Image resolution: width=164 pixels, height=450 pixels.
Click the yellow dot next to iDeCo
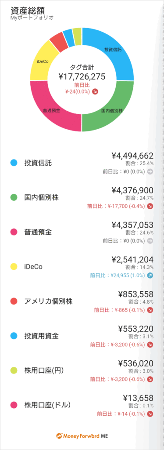[14, 267]
